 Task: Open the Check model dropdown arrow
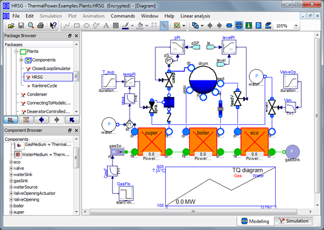coord(184,26)
